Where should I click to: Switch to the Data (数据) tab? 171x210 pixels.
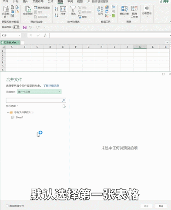pyautogui.click(x=60, y=1)
